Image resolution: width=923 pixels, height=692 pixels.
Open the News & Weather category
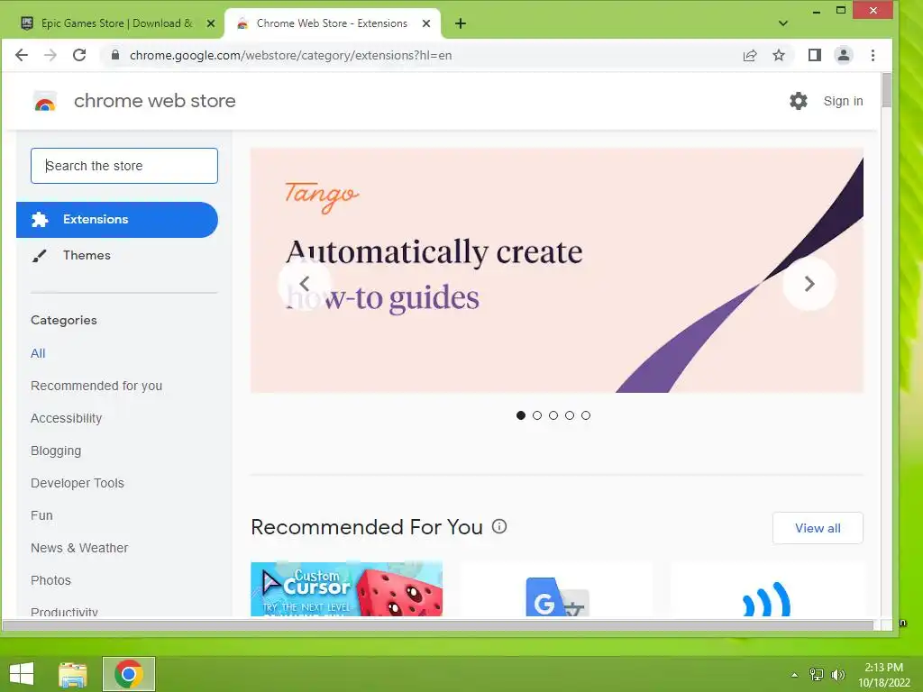[x=79, y=547]
